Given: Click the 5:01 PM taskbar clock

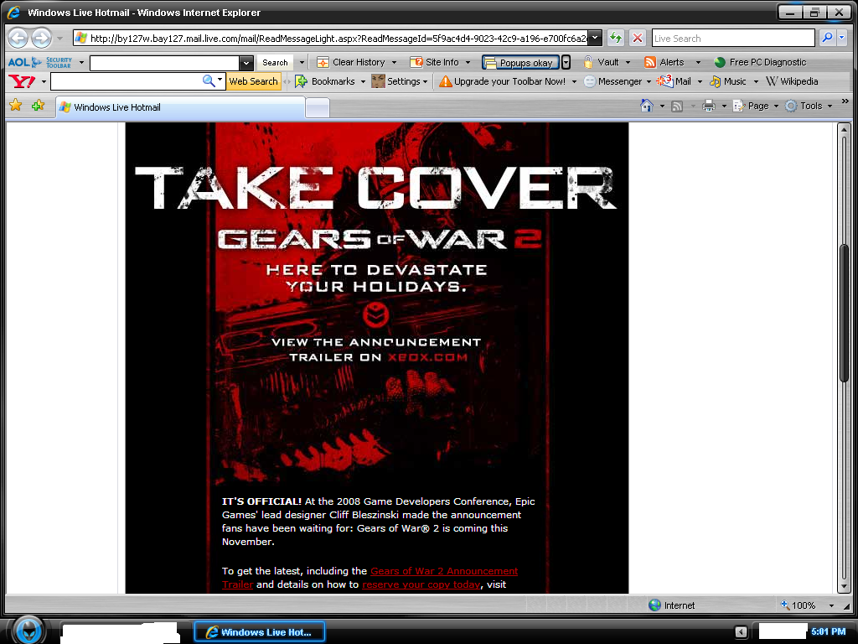Looking at the screenshot, I should (x=828, y=631).
